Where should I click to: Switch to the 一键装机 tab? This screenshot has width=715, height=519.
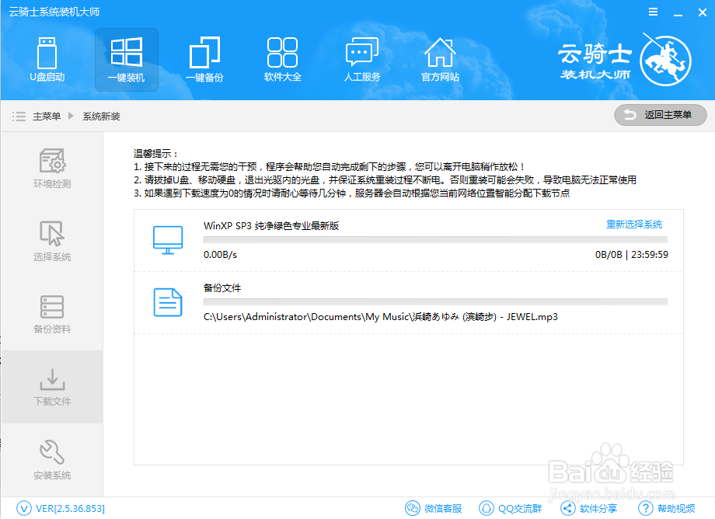[x=126, y=60]
